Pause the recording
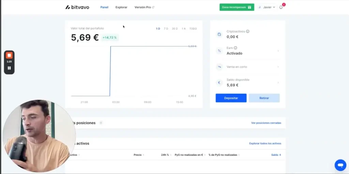 tap(9, 68)
